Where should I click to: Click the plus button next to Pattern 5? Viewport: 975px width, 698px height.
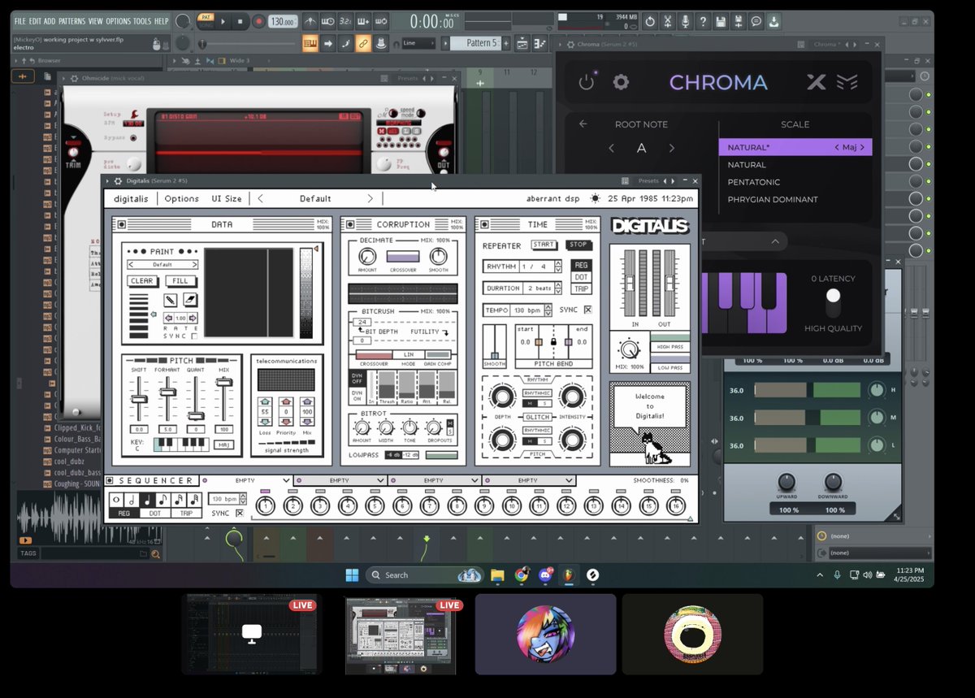point(506,43)
